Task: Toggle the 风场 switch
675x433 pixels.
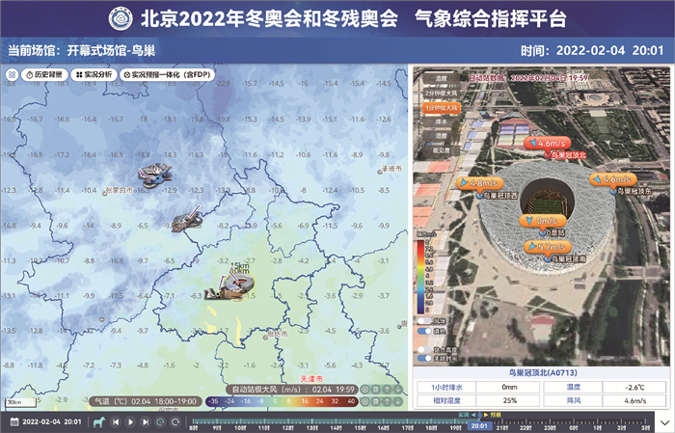Action: click(425, 321)
